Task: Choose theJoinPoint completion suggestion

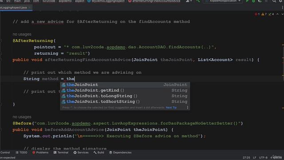Action: [125, 85]
